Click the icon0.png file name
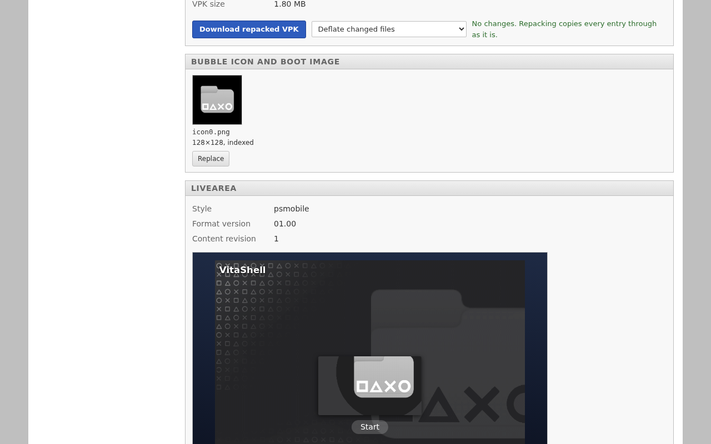711x444 pixels. tap(211, 132)
